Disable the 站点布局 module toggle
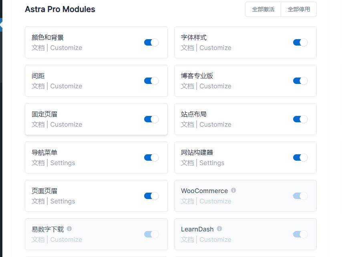Image resolution: width=342 pixels, height=257 pixels. click(300, 119)
